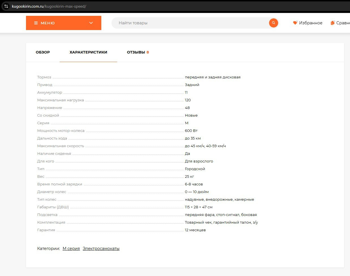Viewport: 350px width, 276px height.
Task: Click the orange review count badge 8
Action: coord(148,52)
